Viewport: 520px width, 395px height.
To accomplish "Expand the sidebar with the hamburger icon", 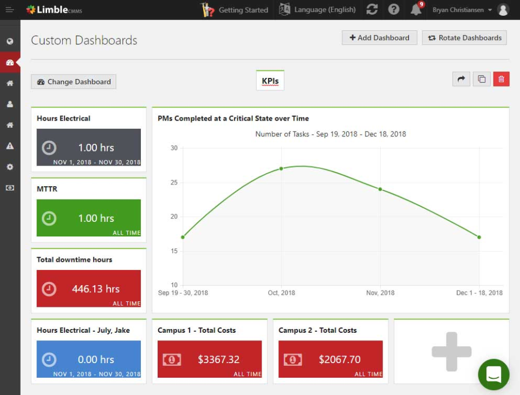I will pos(9,9).
